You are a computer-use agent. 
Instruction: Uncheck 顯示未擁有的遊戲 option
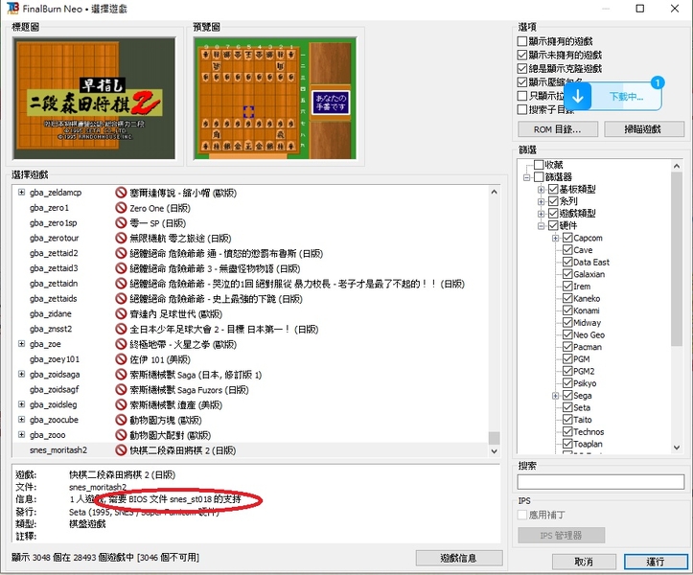point(522,55)
